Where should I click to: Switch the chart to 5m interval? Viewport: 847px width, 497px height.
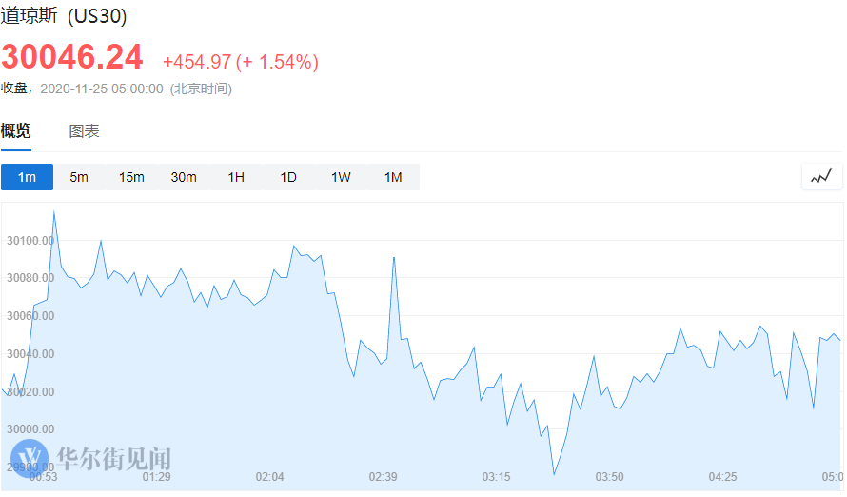tap(79, 177)
